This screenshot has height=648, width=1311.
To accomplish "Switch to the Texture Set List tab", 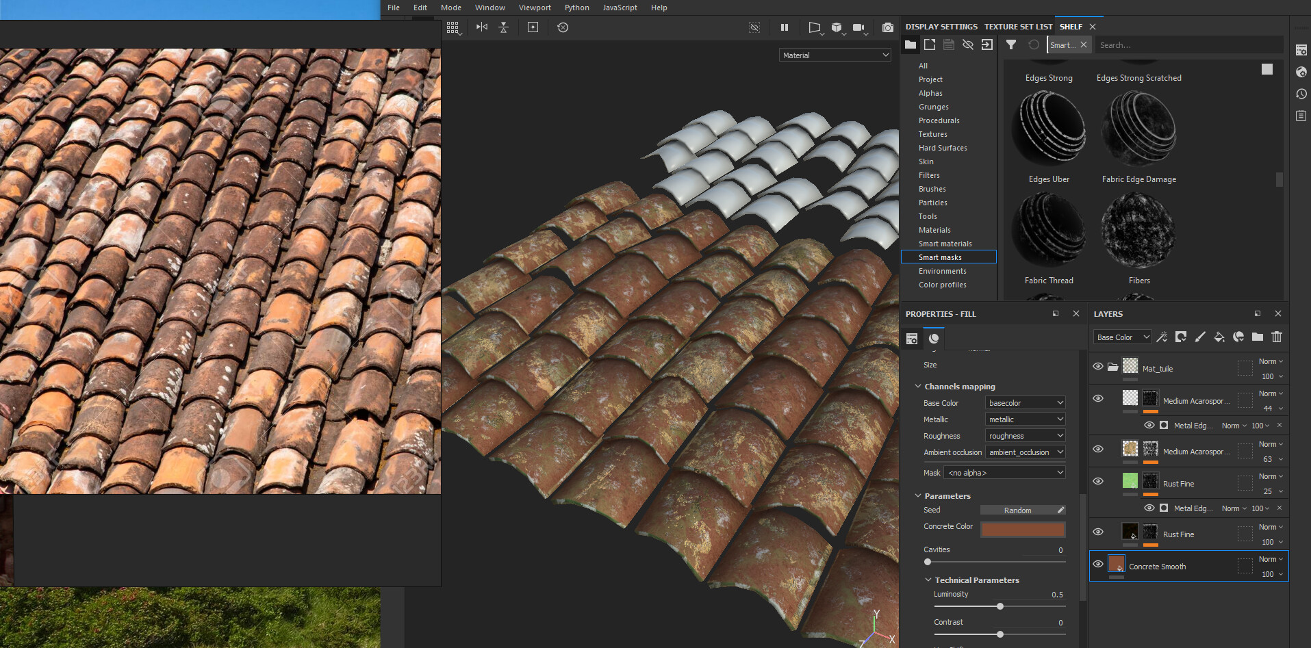I will coord(1018,27).
